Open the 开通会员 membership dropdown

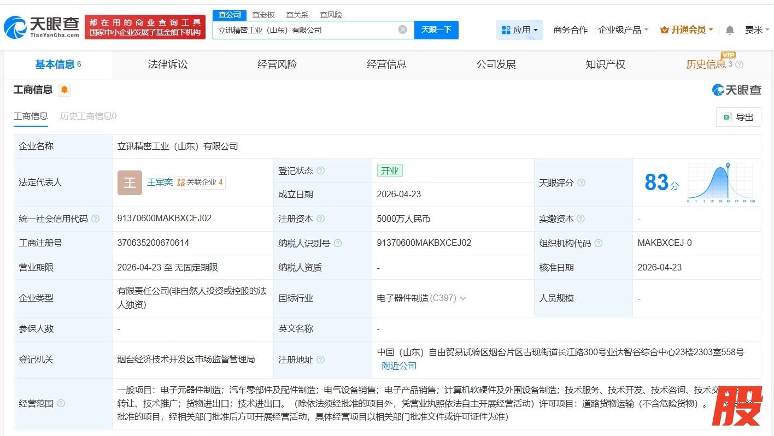coord(687,30)
